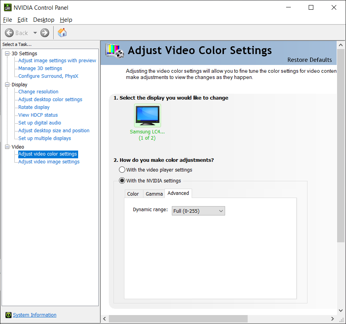
Task: Click the Back arrow icon in toolbar
Action: coord(9,33)
